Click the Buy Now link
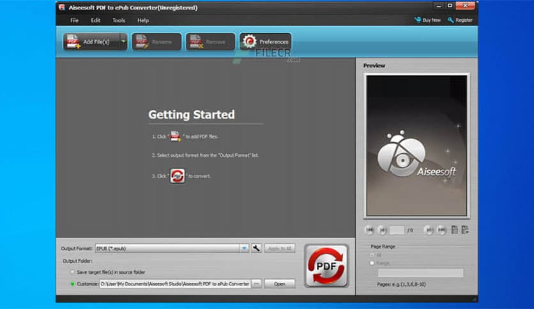The height and width of the screenshot is (309, 534). pos(427,20)
